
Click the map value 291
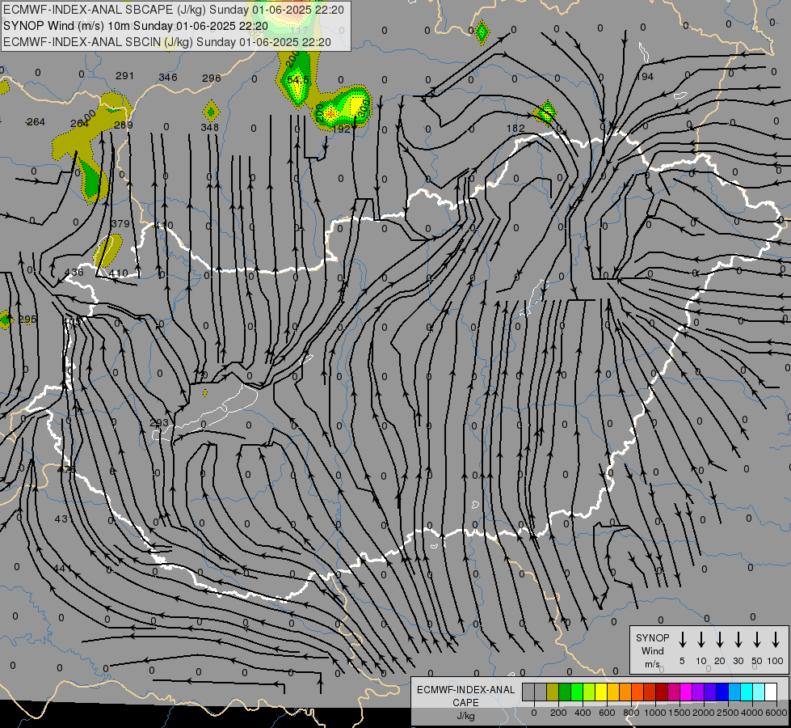click(x=124, y=76)
